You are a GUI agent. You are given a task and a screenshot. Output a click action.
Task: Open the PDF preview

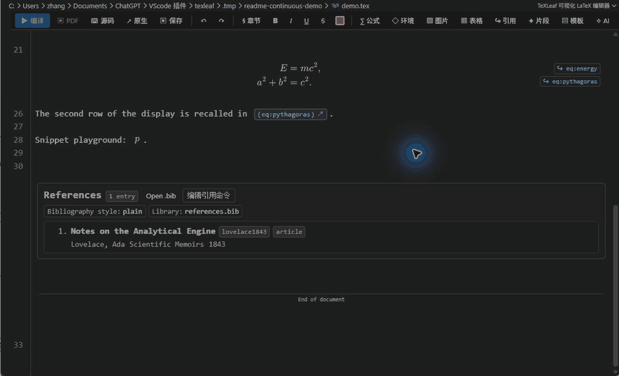point(68,21)
